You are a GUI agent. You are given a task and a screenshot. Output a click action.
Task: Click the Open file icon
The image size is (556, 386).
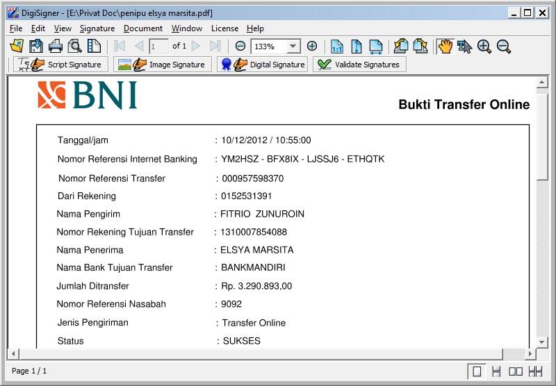click(x=17, y=47)
